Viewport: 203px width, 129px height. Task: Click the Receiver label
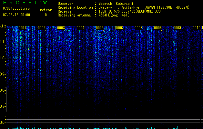(66, 11)
